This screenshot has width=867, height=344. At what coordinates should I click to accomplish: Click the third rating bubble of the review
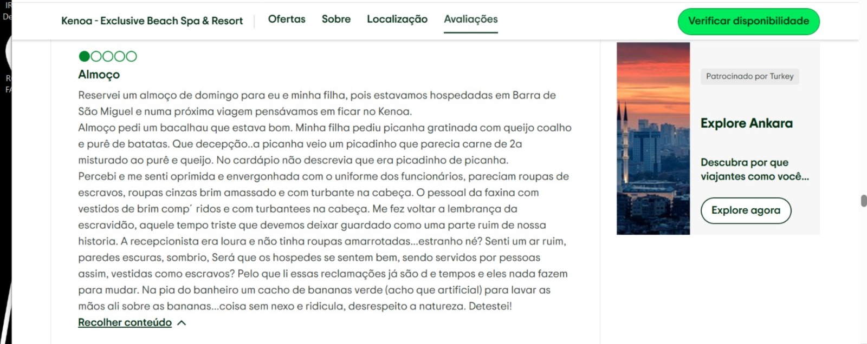[x=108, y=56]
